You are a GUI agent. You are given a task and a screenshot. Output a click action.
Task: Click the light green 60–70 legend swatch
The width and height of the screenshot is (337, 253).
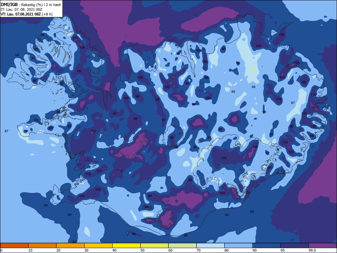click(x=182, y=246)
